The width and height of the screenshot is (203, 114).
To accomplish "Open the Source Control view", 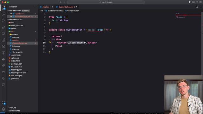I will tap(3, 21).
